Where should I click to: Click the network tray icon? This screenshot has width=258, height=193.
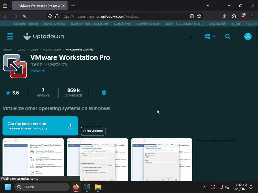coord(221,187)
